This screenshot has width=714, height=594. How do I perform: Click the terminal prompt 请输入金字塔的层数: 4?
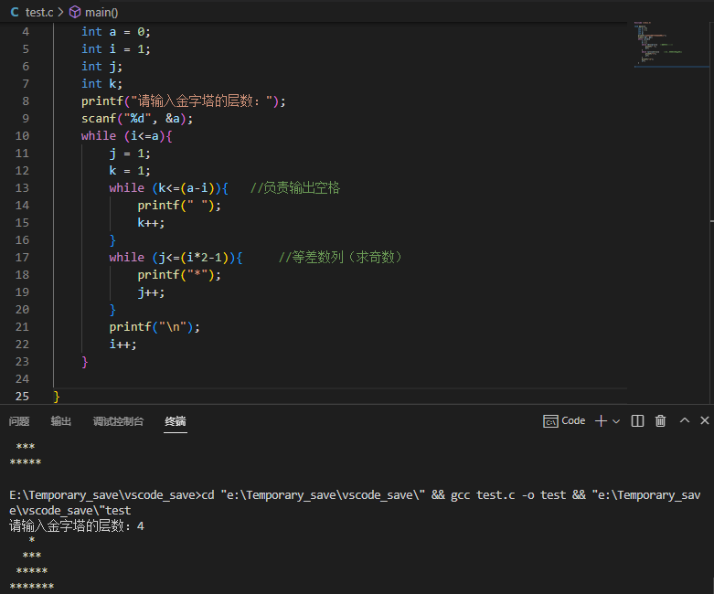77,526
